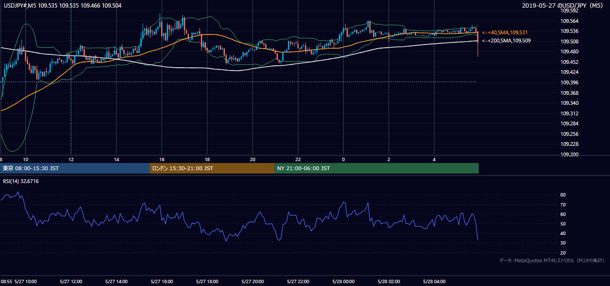The width and height of the screenshot is (610, 286).
Task: Click price axis label 109.564
Action: click(569, 21)
